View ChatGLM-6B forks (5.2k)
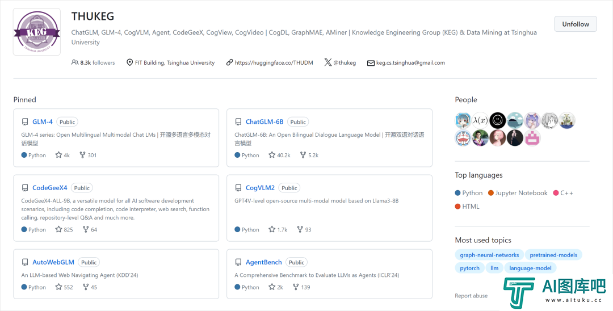Image resolution: width=613 pixels, height=311 pixels. click(x=309, y=155)
